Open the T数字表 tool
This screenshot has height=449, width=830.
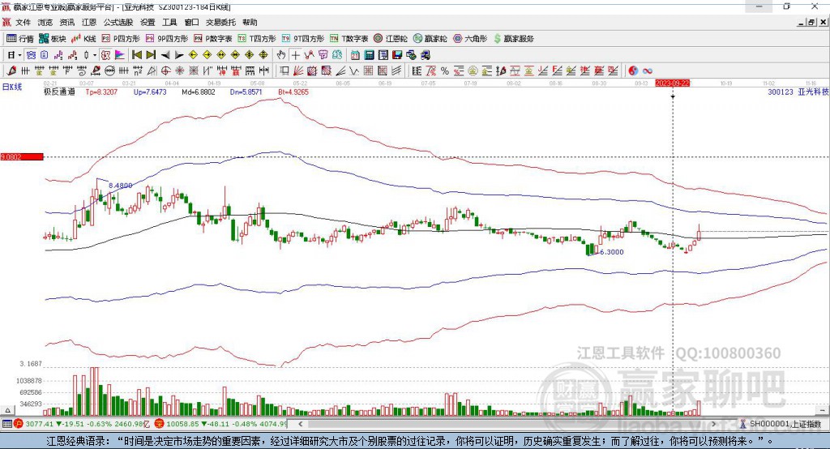coord(349,39)
